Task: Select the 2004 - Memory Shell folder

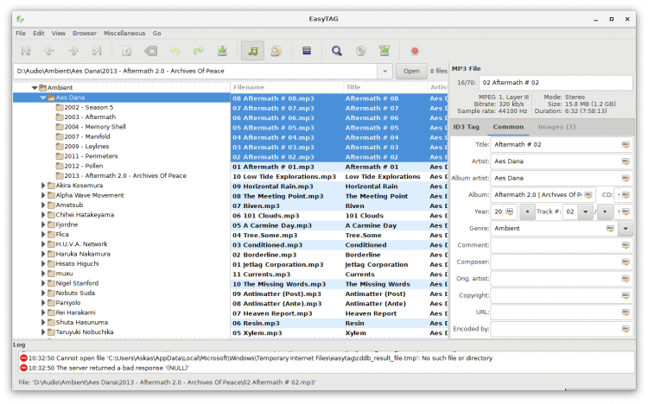Action: (95, 127)
